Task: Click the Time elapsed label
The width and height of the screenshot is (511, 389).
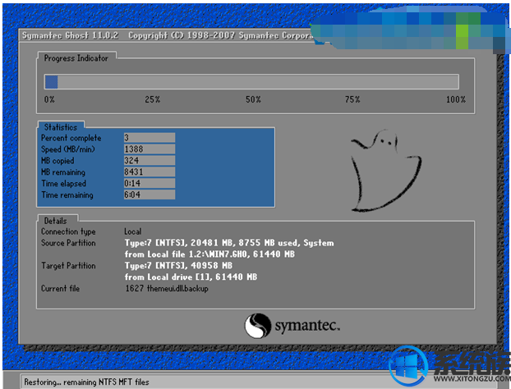Action: coord(63,183)
